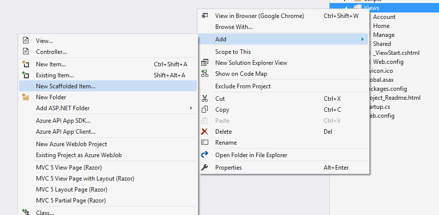
Task: Select Exclude From Project
Action: [x=243, y=86]
